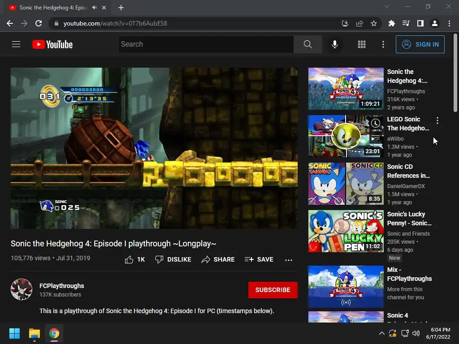This screenshot has height=344, width=459.
Task: Open Mix FCPlaythroughs thumbnail
Action: [x=346, y=286]
